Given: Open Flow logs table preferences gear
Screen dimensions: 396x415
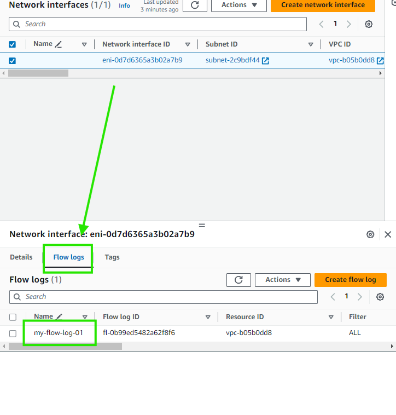Looking at the screenshot, I should [380, 297].
